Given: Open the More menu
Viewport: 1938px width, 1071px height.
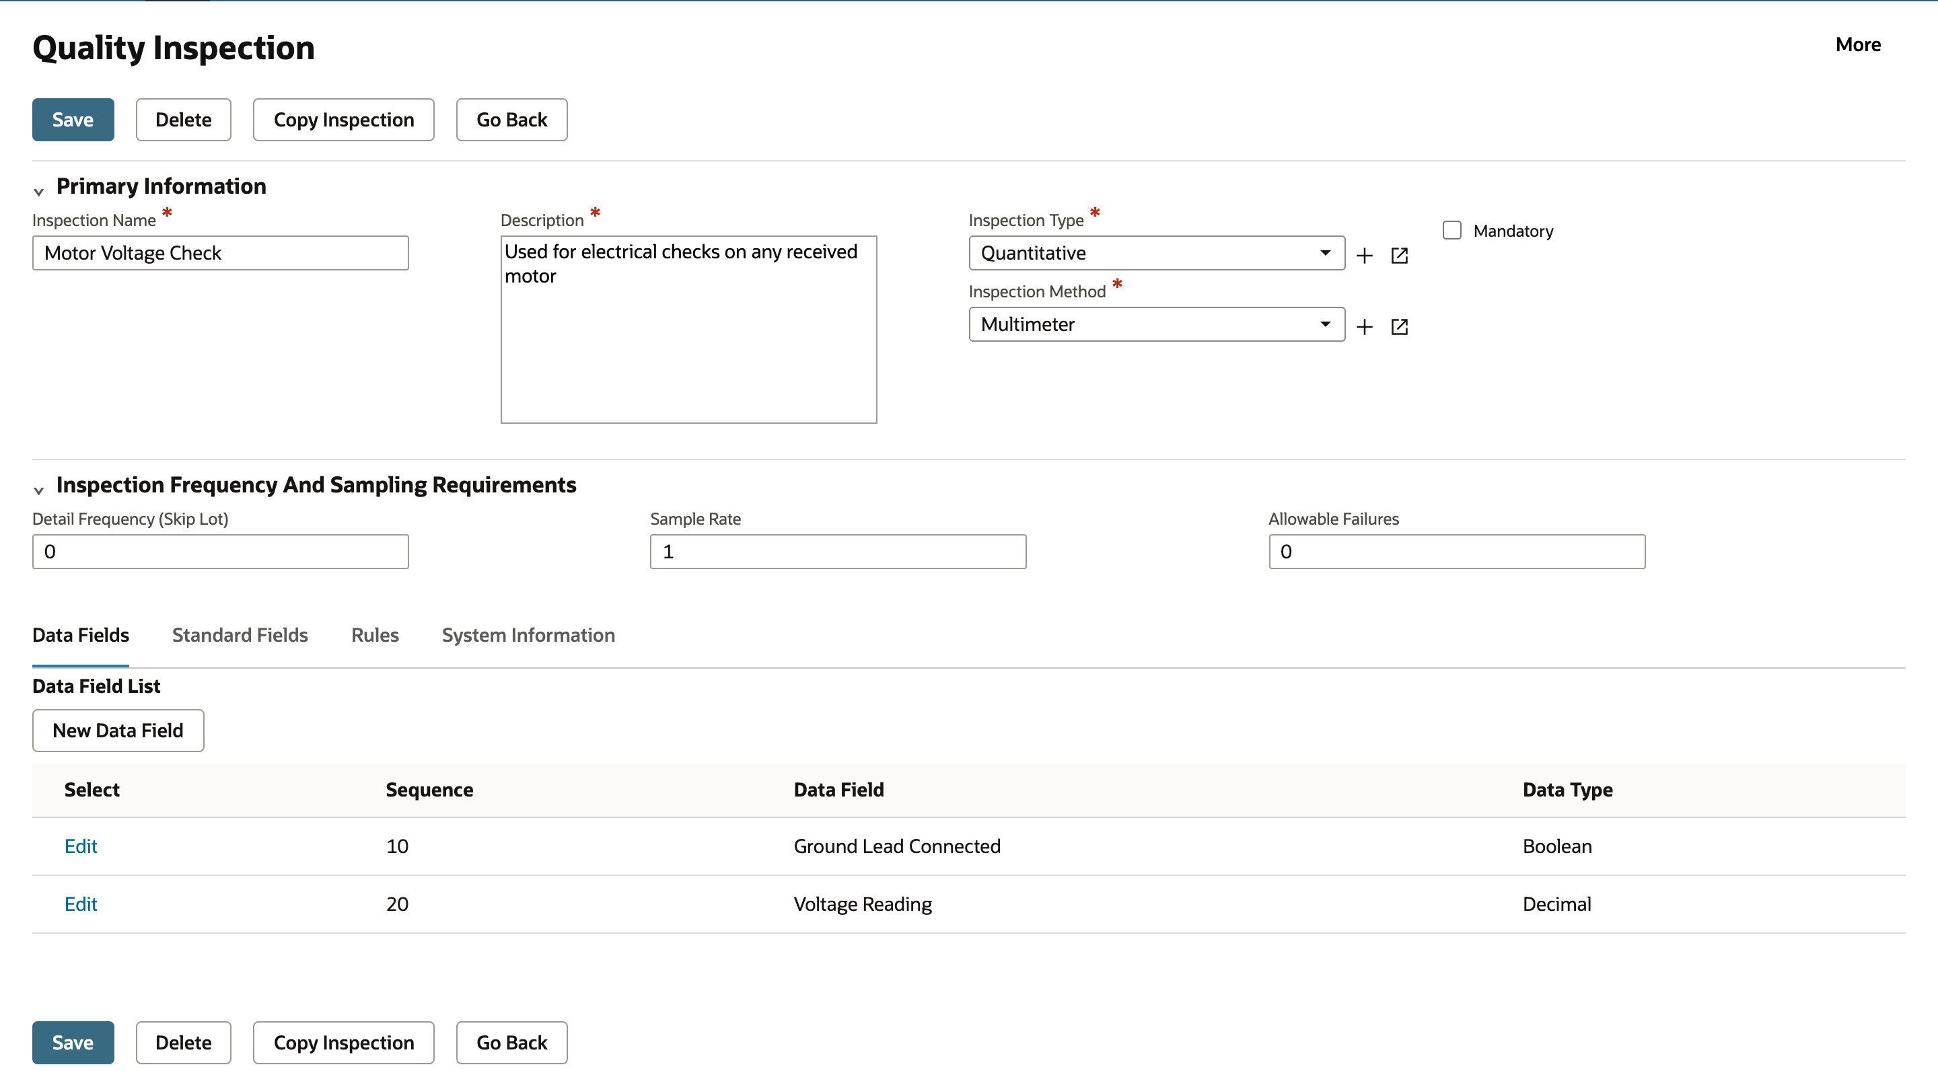Looking at the screenshot, I should pyautogui.click(x=1857, y=44).
